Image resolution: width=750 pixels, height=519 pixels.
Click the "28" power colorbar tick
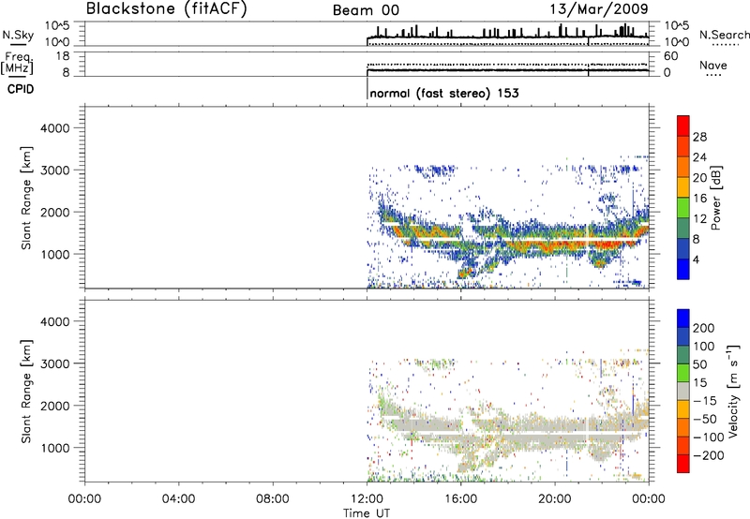(x=699, y=137)
